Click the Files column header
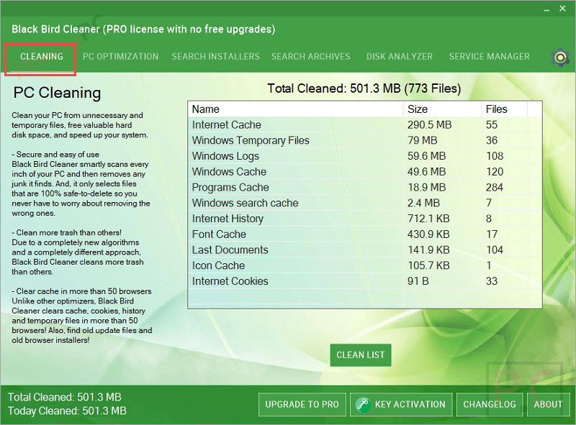Screen dimensions: 576x425 (x=503, y=109)
